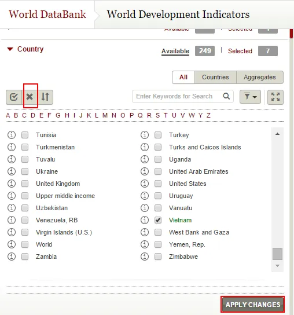Viewport: 294px width, 315px height.
Task: Click the magnifier search icon
Action: tap(226, 96)
